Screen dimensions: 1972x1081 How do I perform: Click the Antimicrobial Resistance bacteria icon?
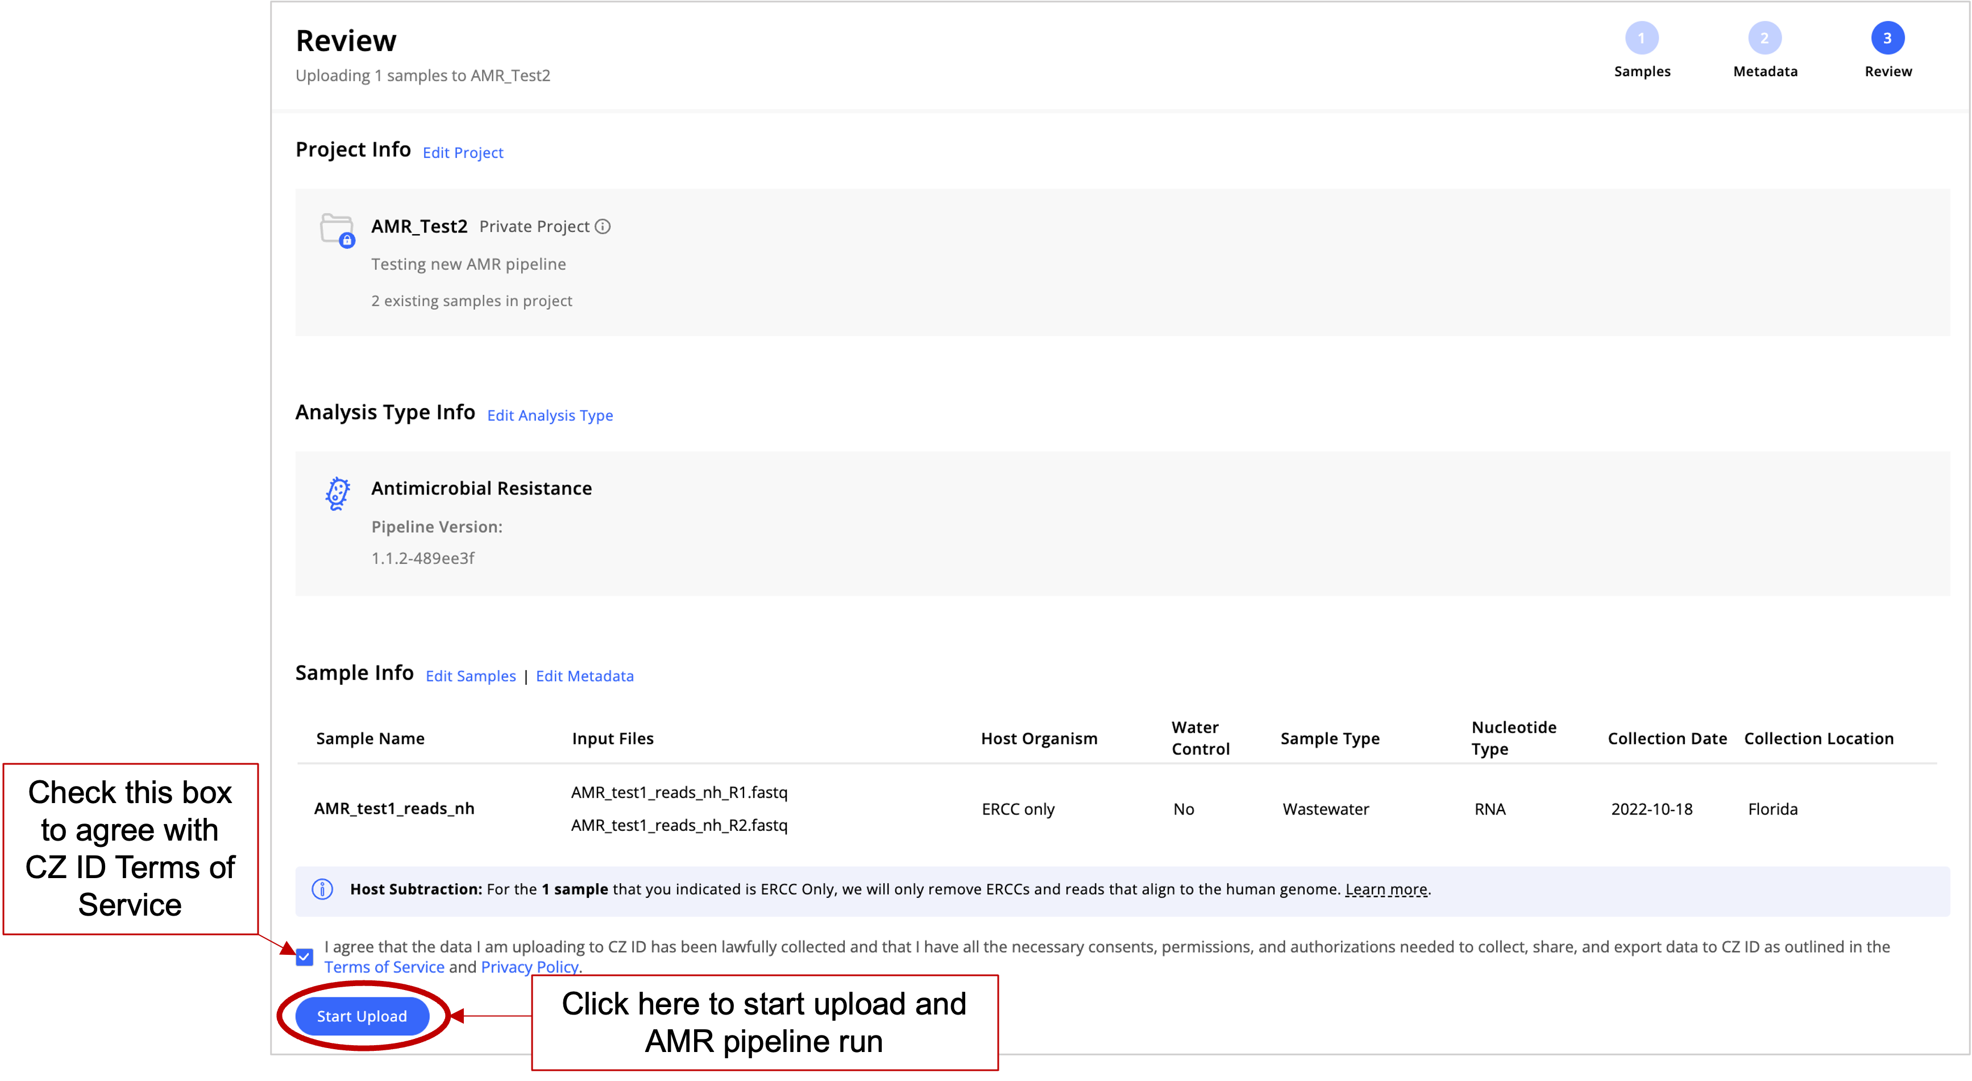[x=337, y=494]
